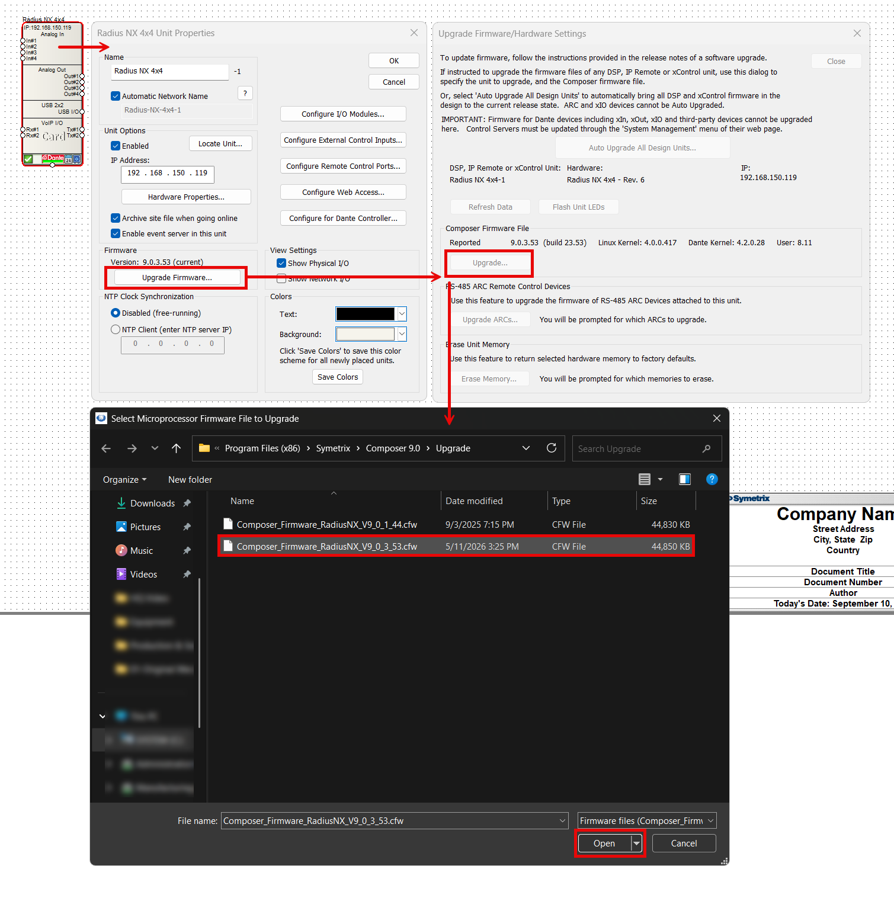Viewport: 894px width, 898px height.
Task: Refresh the Upgrade folder listing
Action: tap(552, 448)
